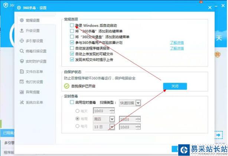Select the 每周 radio button

[x=77, y=119]
